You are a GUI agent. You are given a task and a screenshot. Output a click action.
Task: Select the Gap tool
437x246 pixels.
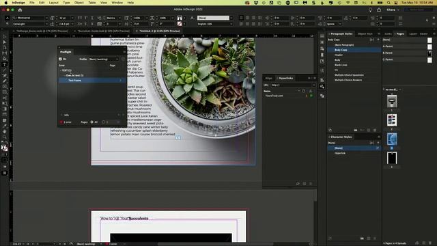(5, 53)
